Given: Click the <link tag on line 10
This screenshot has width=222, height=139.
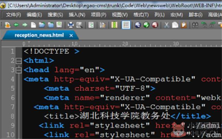Looking at the screenshot, I should click(57, 135).
